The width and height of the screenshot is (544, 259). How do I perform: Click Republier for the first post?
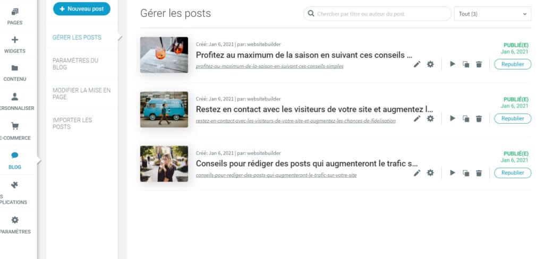click(513, 64)
